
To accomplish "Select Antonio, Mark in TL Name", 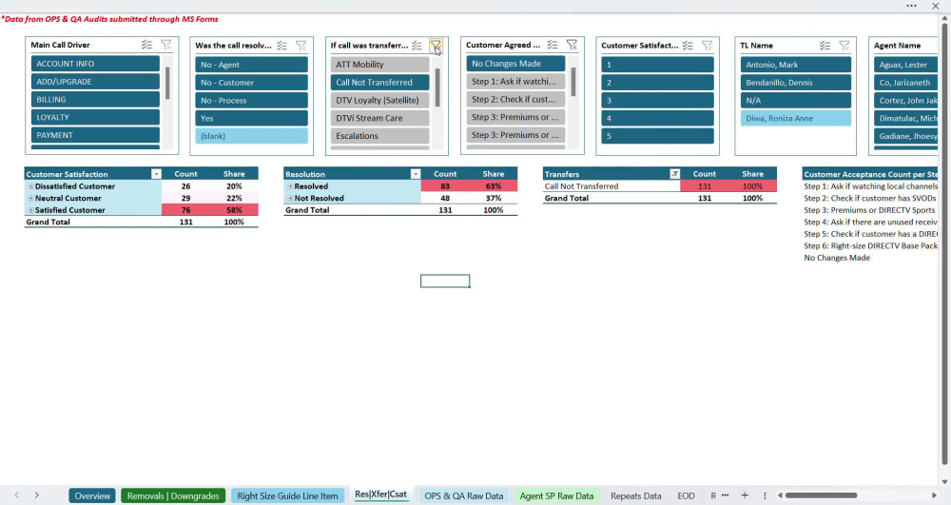I will pos(796,65).
